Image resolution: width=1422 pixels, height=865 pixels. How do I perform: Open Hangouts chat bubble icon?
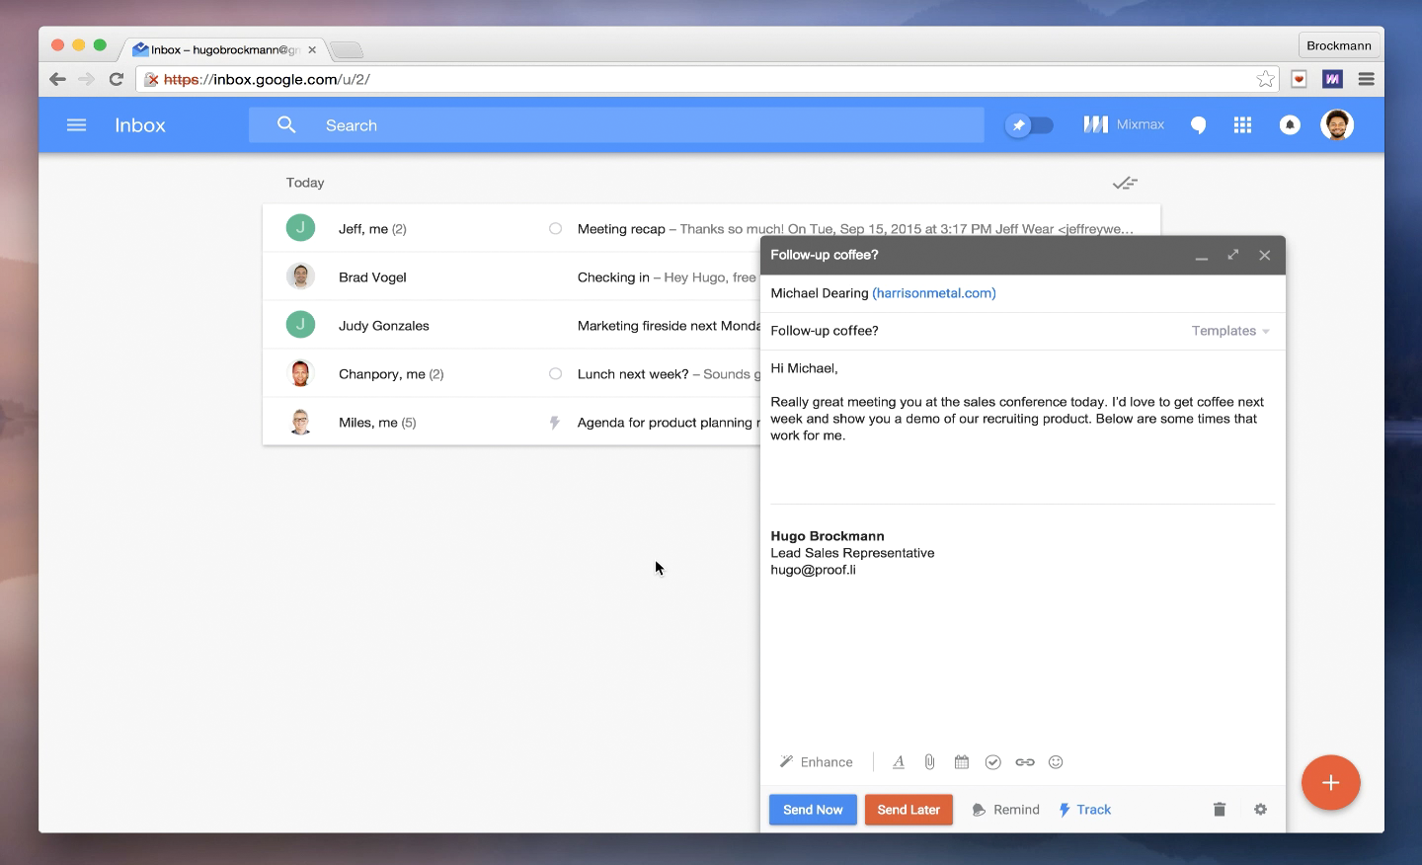coord(1198,125)
